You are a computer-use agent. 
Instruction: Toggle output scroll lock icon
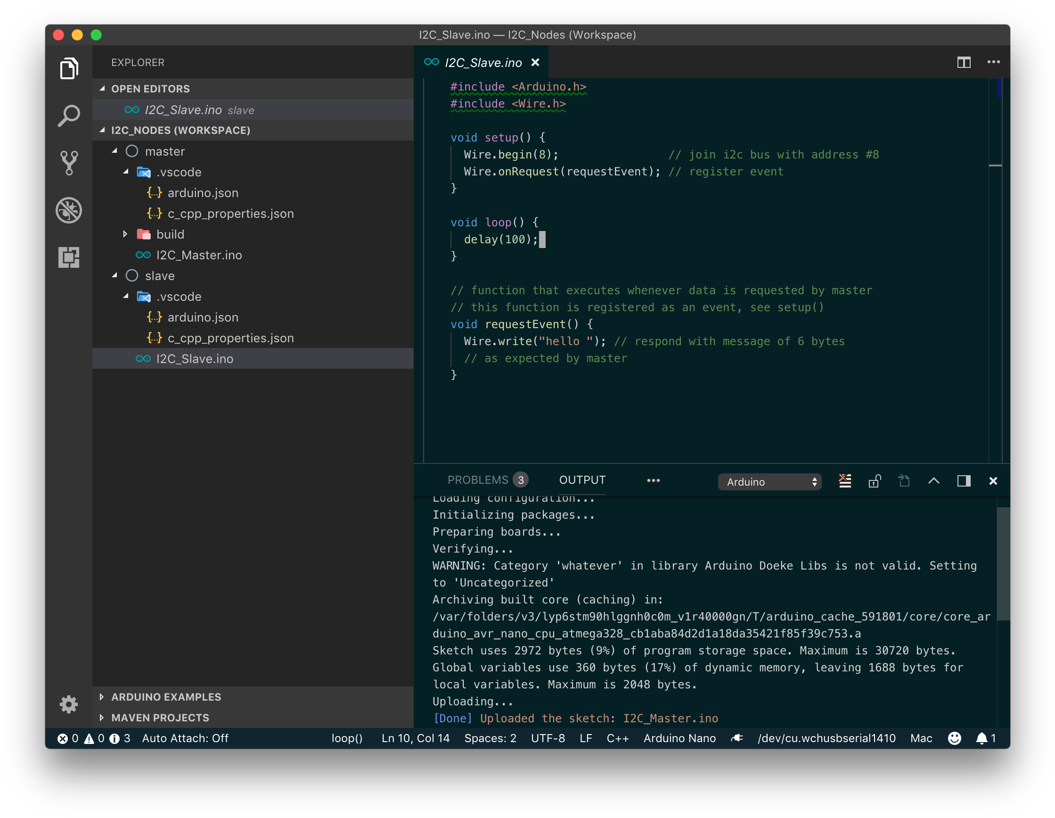click(x=875, y=480)
